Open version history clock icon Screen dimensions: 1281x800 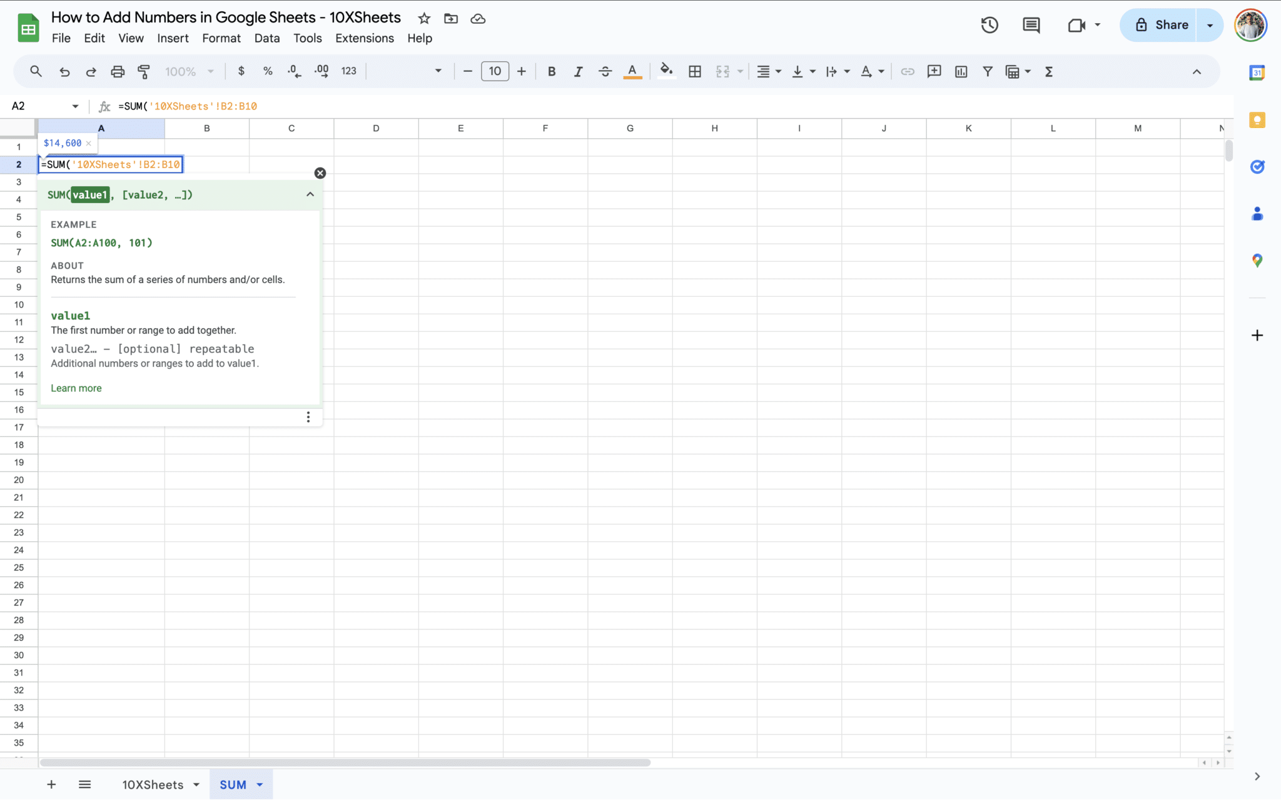coord(989,25)
